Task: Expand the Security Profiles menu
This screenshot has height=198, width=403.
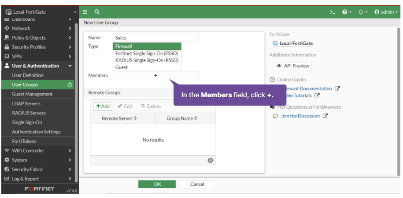Action: (x=38, y=47)
